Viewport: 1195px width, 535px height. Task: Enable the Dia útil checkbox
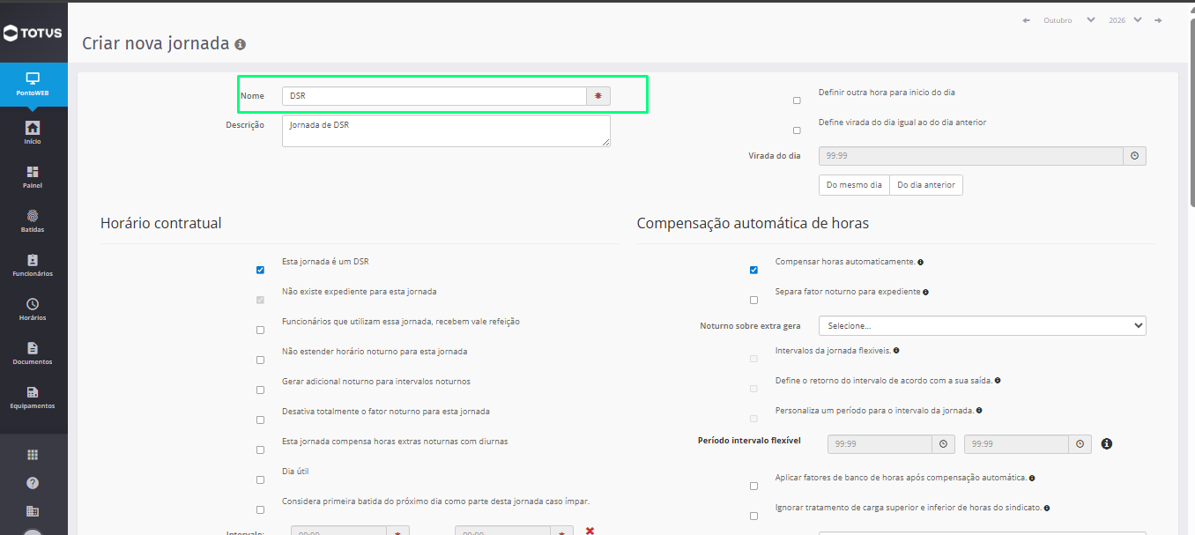260,480
